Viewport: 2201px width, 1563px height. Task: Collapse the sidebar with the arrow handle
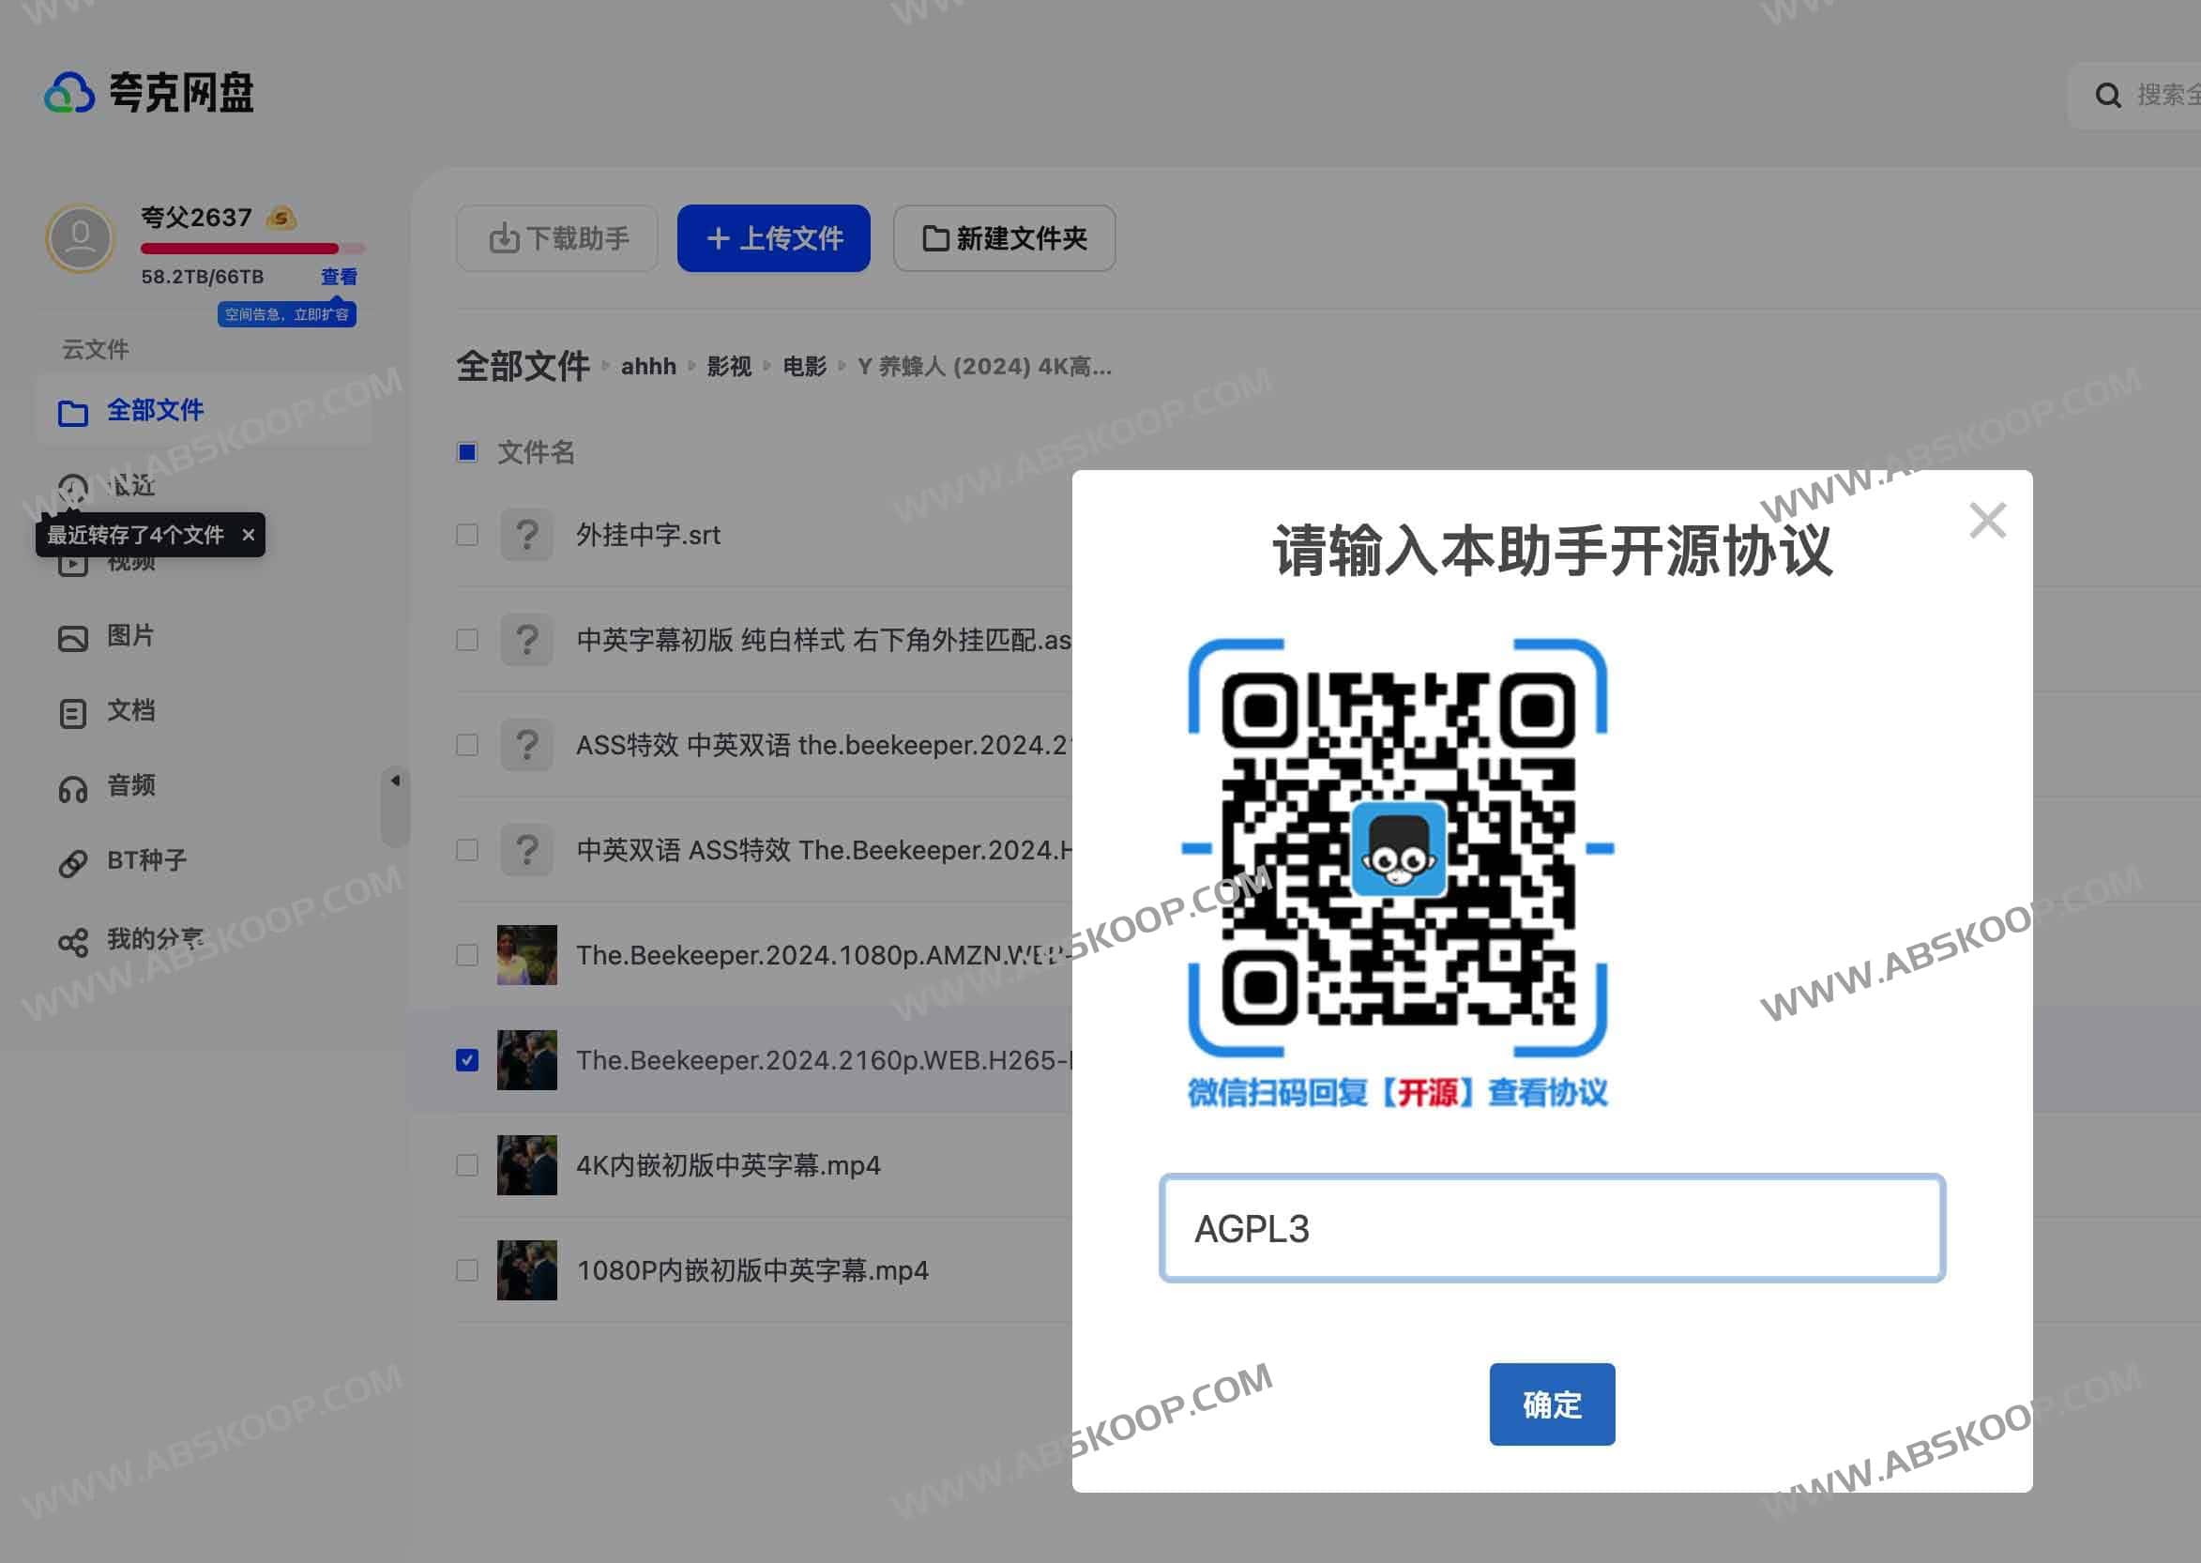coord(395,783)
